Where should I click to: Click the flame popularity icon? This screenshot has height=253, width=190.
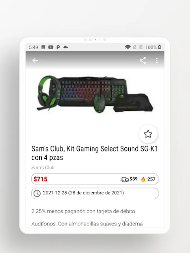tap(143, 179)
